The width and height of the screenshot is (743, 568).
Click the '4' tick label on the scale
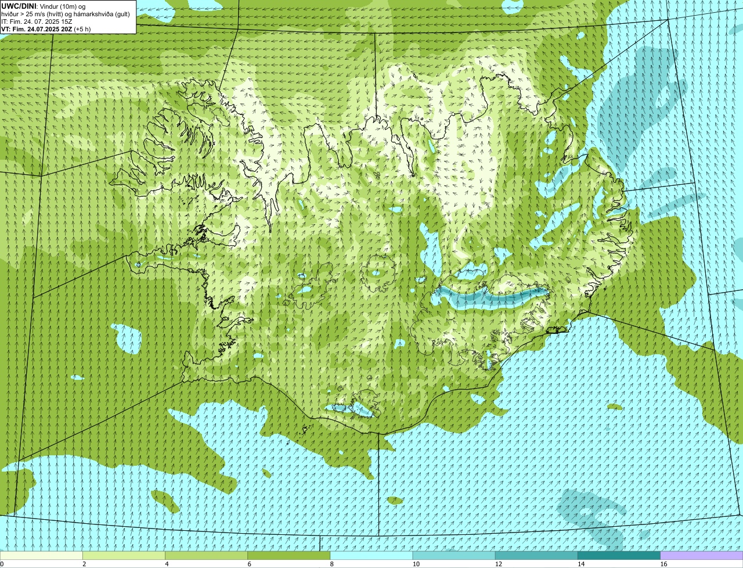167,564
